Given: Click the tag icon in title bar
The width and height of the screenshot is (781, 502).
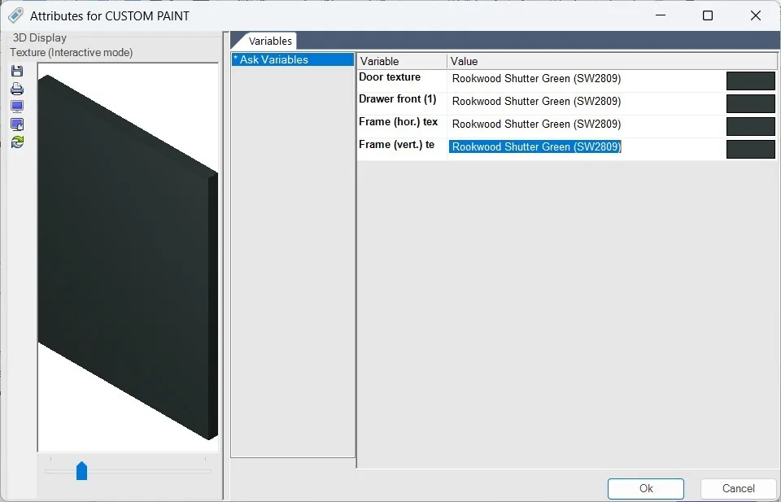Looking at the screenshot, I should click(15, 15).
